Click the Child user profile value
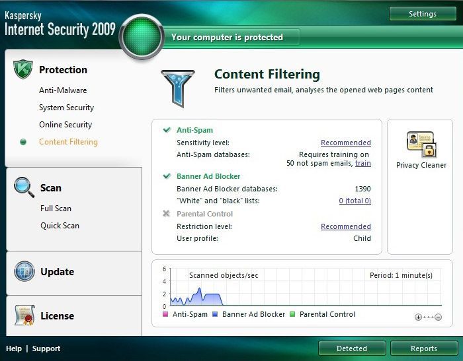Screen dimensions: 463x361 (362, 238)
